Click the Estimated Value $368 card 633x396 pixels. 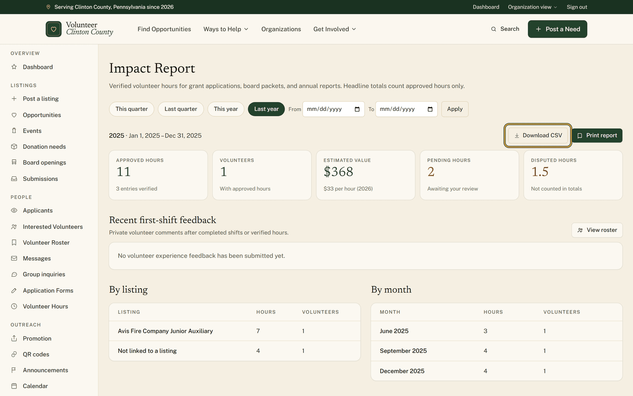(x=366, y=175)
